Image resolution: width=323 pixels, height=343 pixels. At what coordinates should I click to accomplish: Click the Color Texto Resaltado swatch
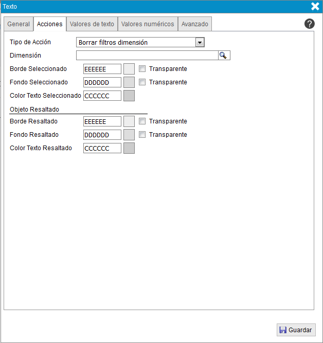[x=129, y=148]
